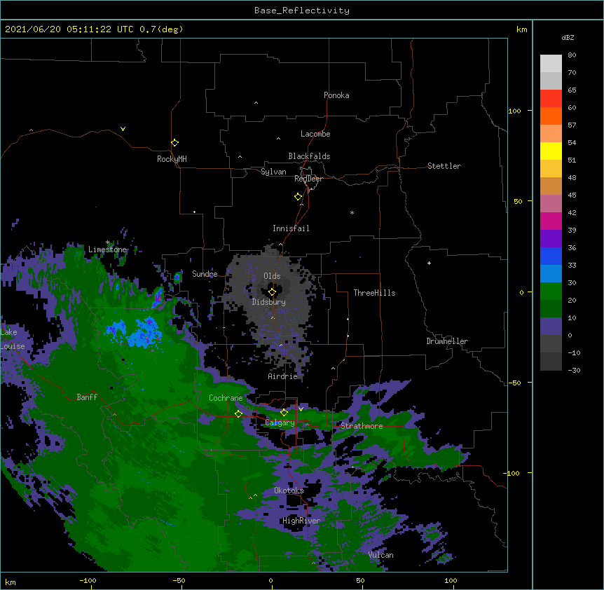604x590 pixels.
Task: Select the violet 36-39 dBZ legend swatch
Action: 551,239
